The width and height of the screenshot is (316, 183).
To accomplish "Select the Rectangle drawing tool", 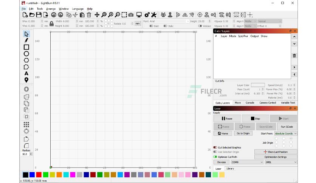I will (26, 47).
